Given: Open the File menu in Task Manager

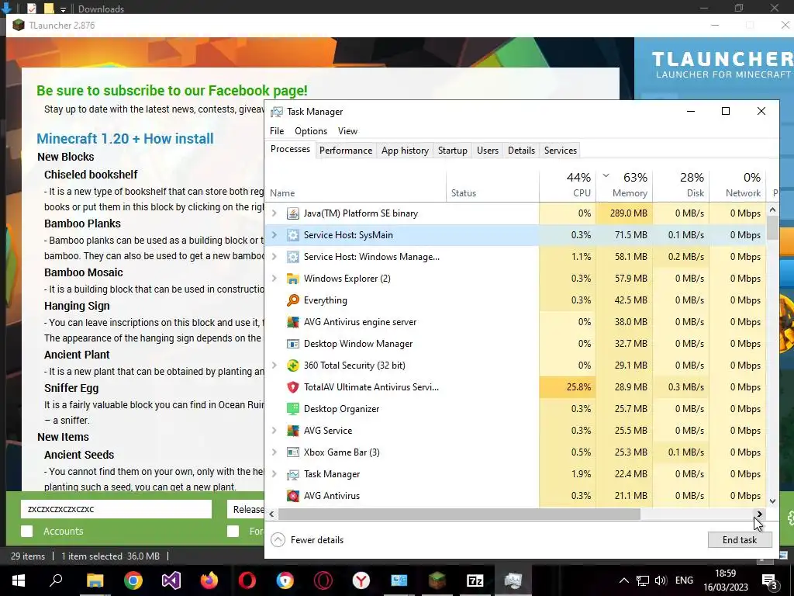Looking at the screenshot, I should pyautogui.click(x=277, y=130).
